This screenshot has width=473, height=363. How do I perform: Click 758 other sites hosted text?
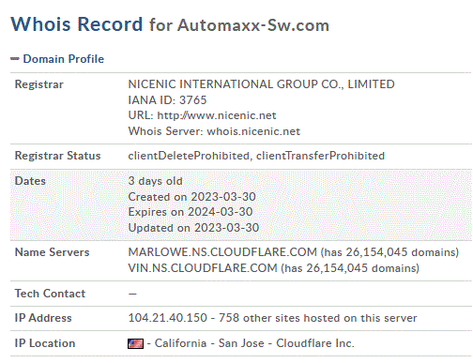(318, 318)
